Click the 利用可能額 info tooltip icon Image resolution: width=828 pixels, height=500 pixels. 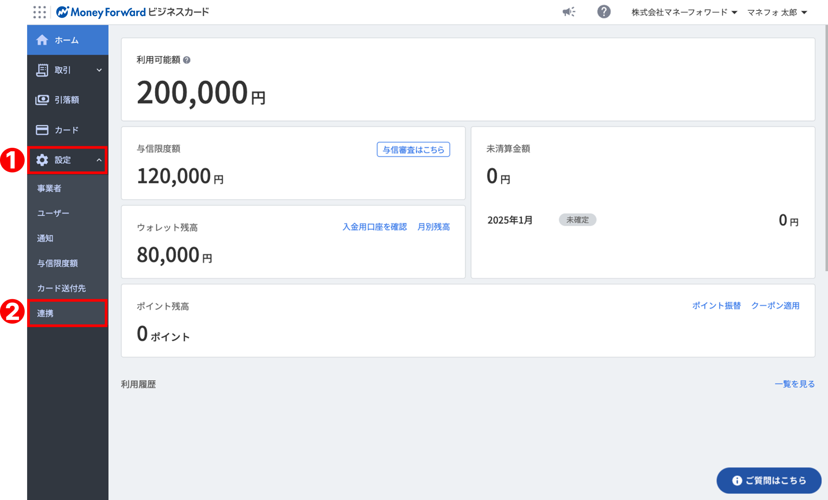[186, 60]
